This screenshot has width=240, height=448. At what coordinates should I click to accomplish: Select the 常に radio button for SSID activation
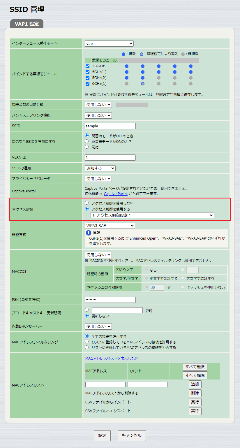(x=87, y=147)
